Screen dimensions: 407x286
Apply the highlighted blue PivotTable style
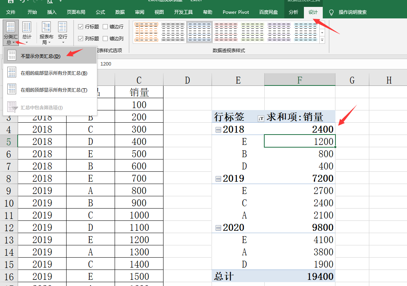[x=199, y=32]
